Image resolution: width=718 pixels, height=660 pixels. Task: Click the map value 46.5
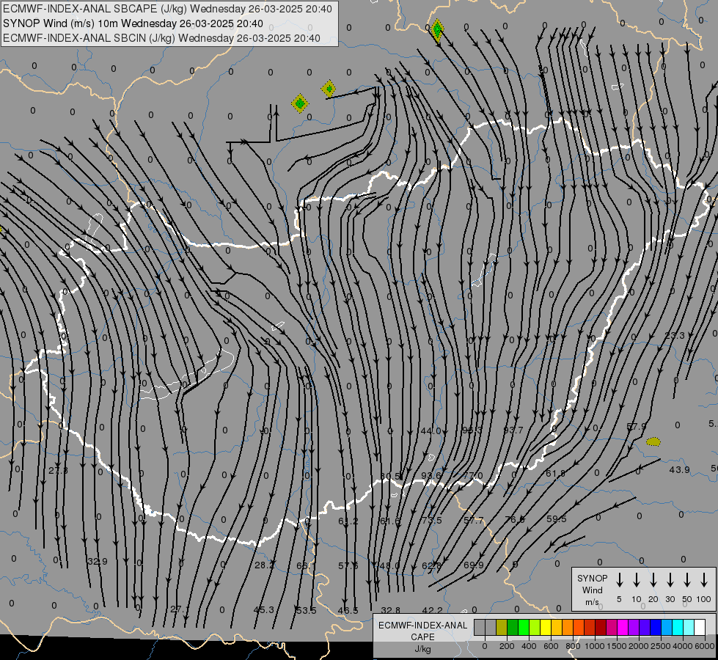348,611
